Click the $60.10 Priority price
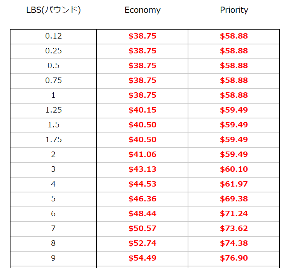Image resolution: width=290 pixels, height=268 pixels. 234,169
